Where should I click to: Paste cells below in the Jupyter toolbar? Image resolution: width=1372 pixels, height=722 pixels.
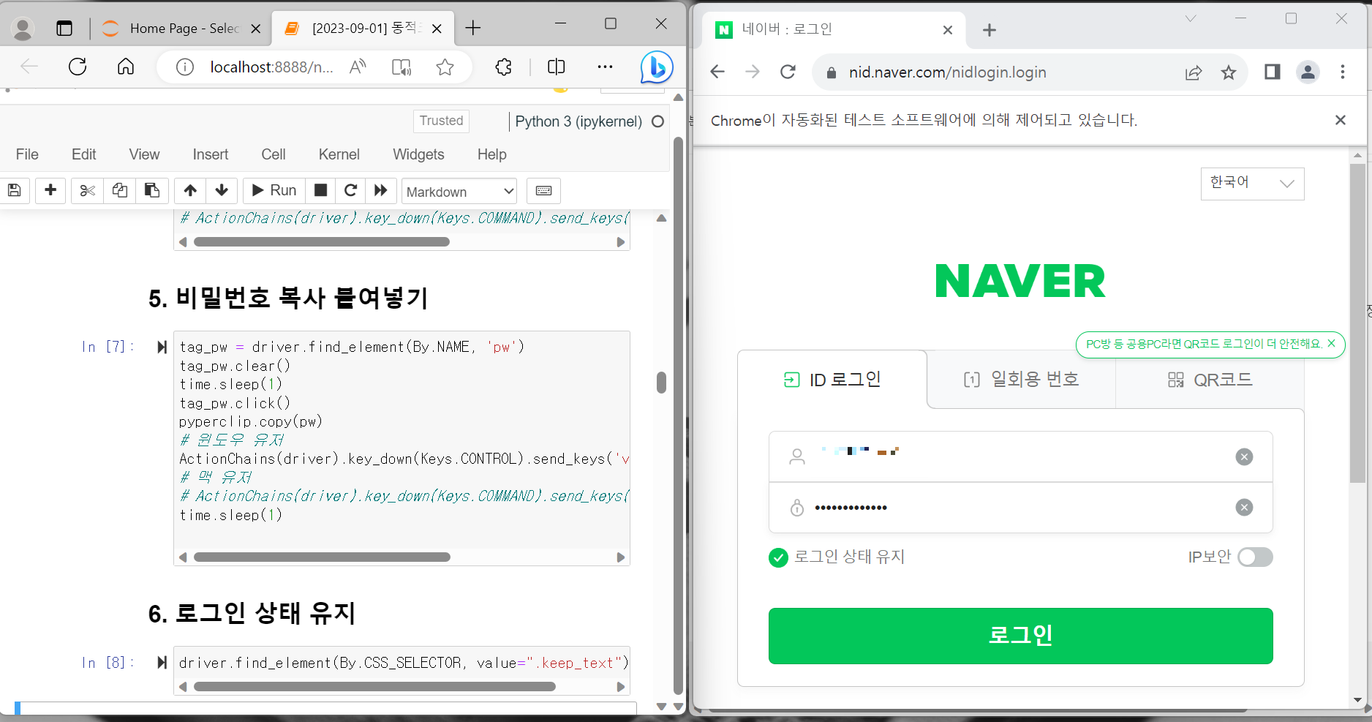152,191
